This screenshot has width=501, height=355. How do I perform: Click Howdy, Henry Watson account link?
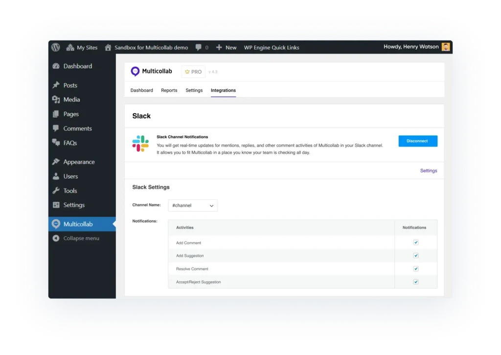411,46
